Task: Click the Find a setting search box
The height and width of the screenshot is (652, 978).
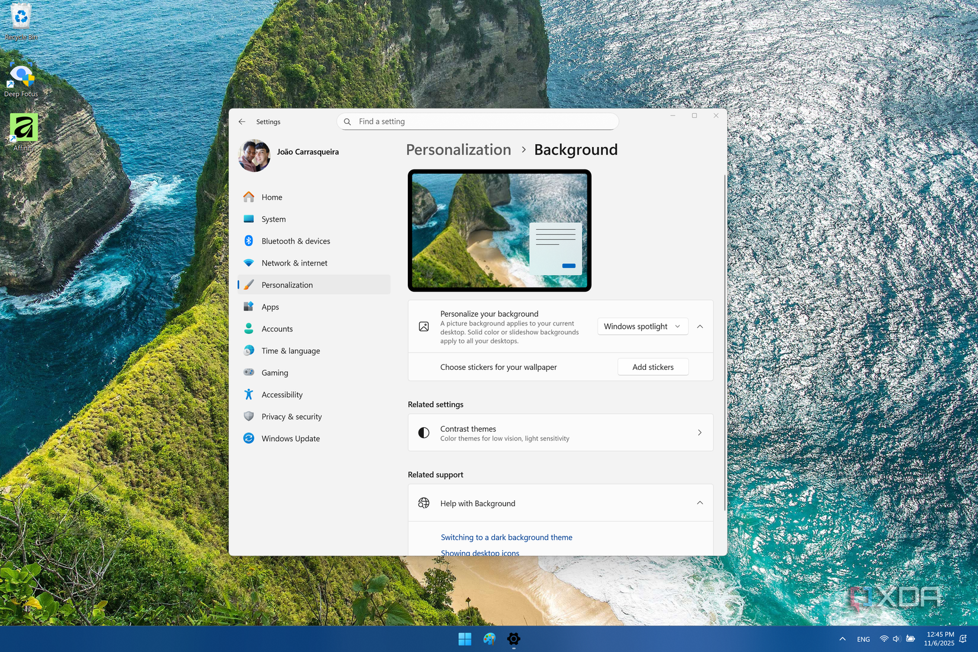Action: point(478,122)
